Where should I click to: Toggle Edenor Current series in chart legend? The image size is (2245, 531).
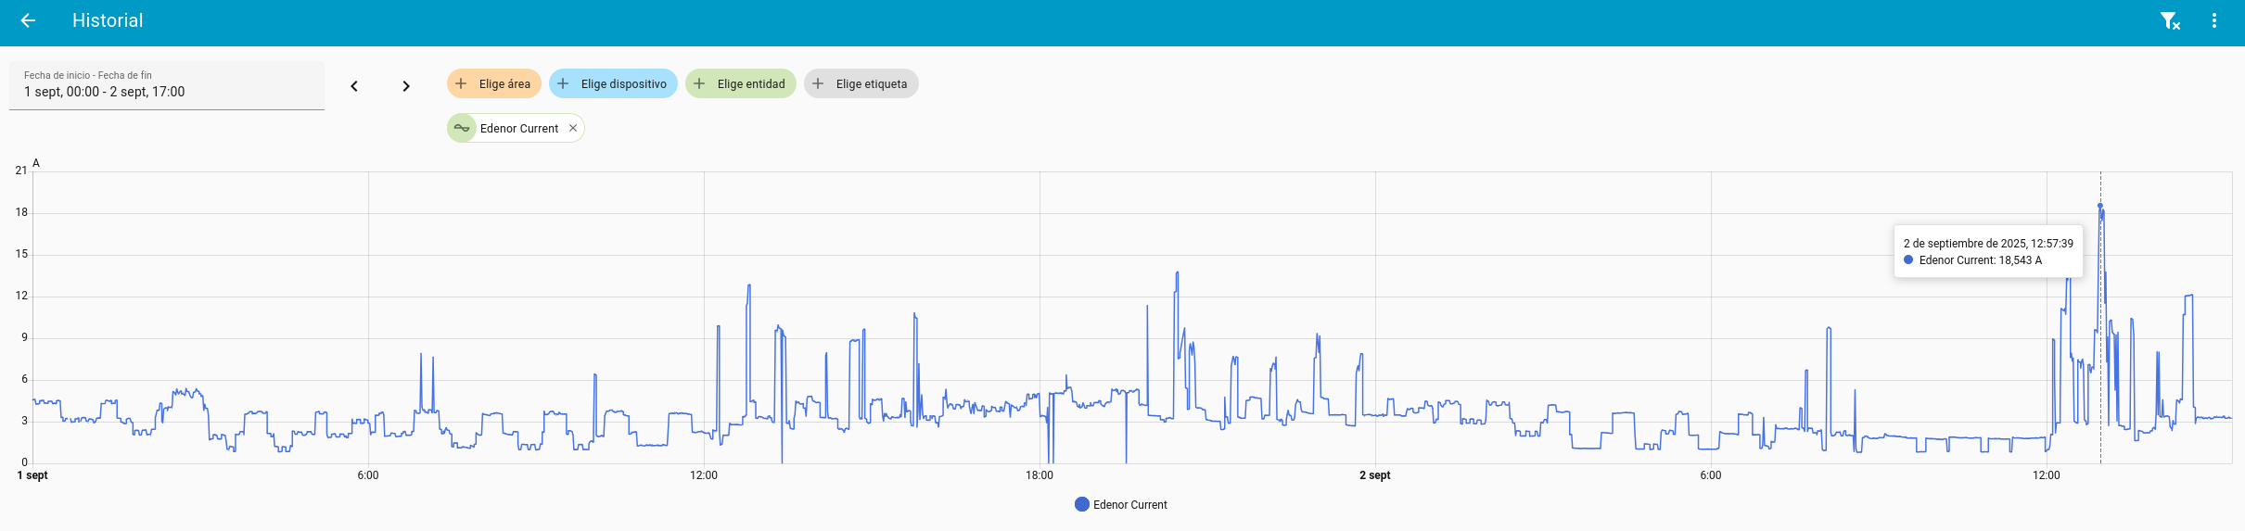1129,504
